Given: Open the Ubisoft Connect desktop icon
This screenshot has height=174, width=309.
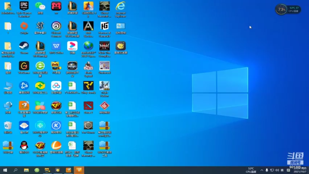Looking at the screenshot, I should click(56, 29).
